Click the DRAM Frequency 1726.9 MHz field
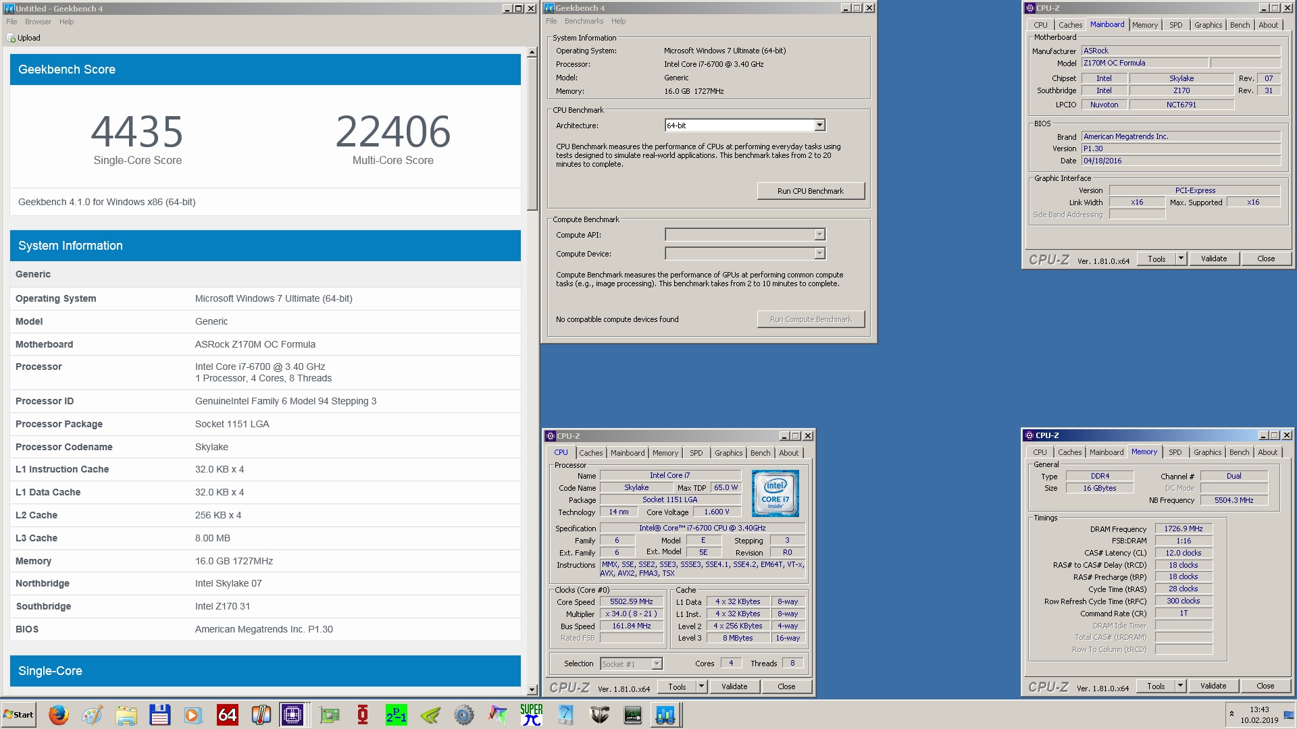The width and height of the screenshot is (1297, 729). click(x=1183, y=529)
